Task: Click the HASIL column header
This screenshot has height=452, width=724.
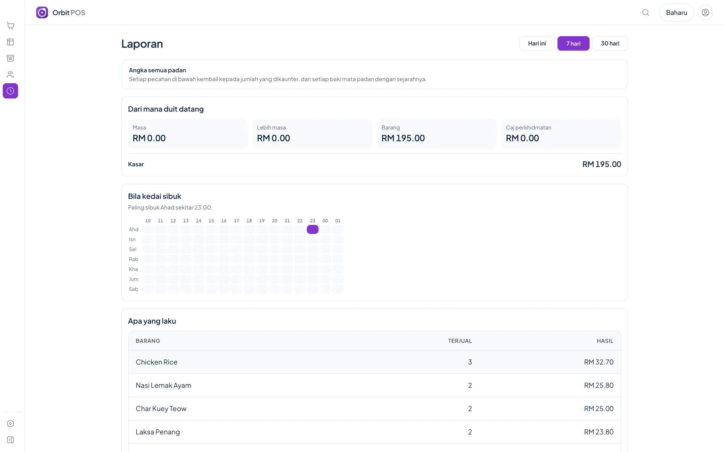Action: pyautogui.click(x=605, y=341)
